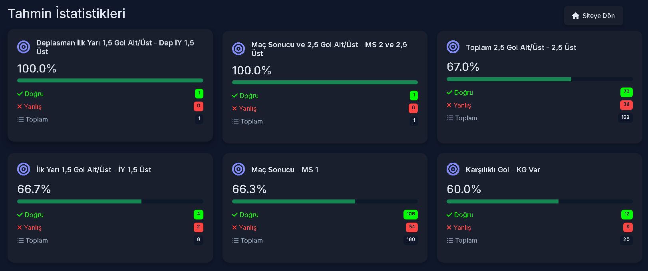This screenshot has width=648, height=271.
Task: Click Toplam badge showing 20
Action: (x=626, y=240)
